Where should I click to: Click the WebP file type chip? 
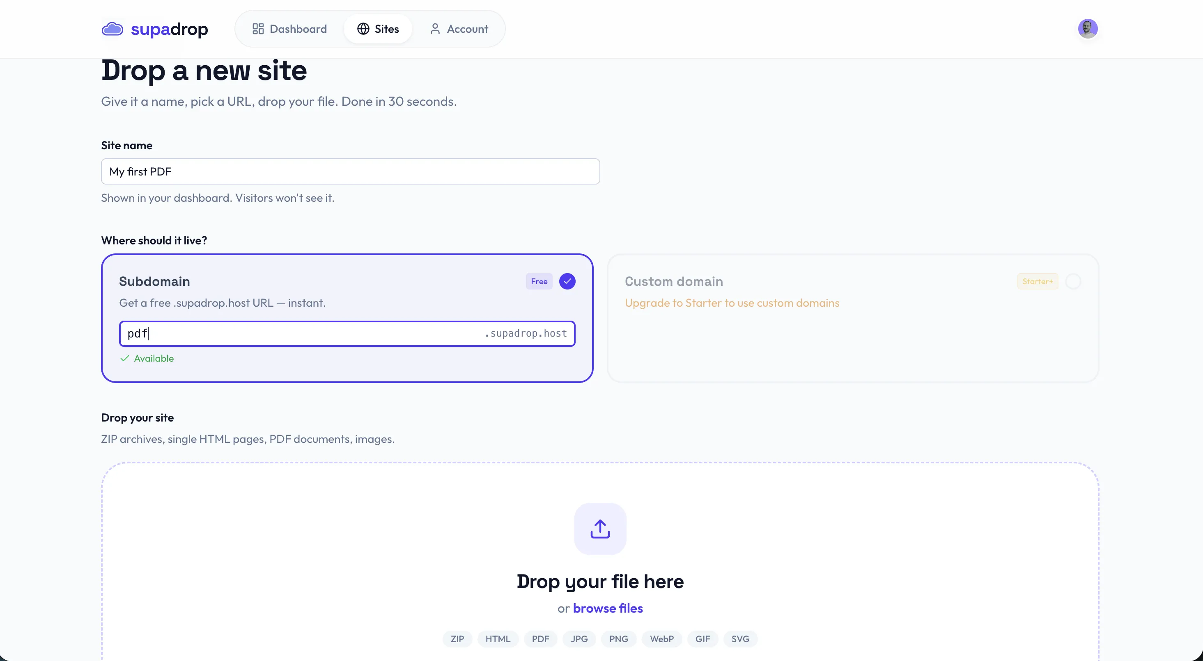tap(662, 639)
